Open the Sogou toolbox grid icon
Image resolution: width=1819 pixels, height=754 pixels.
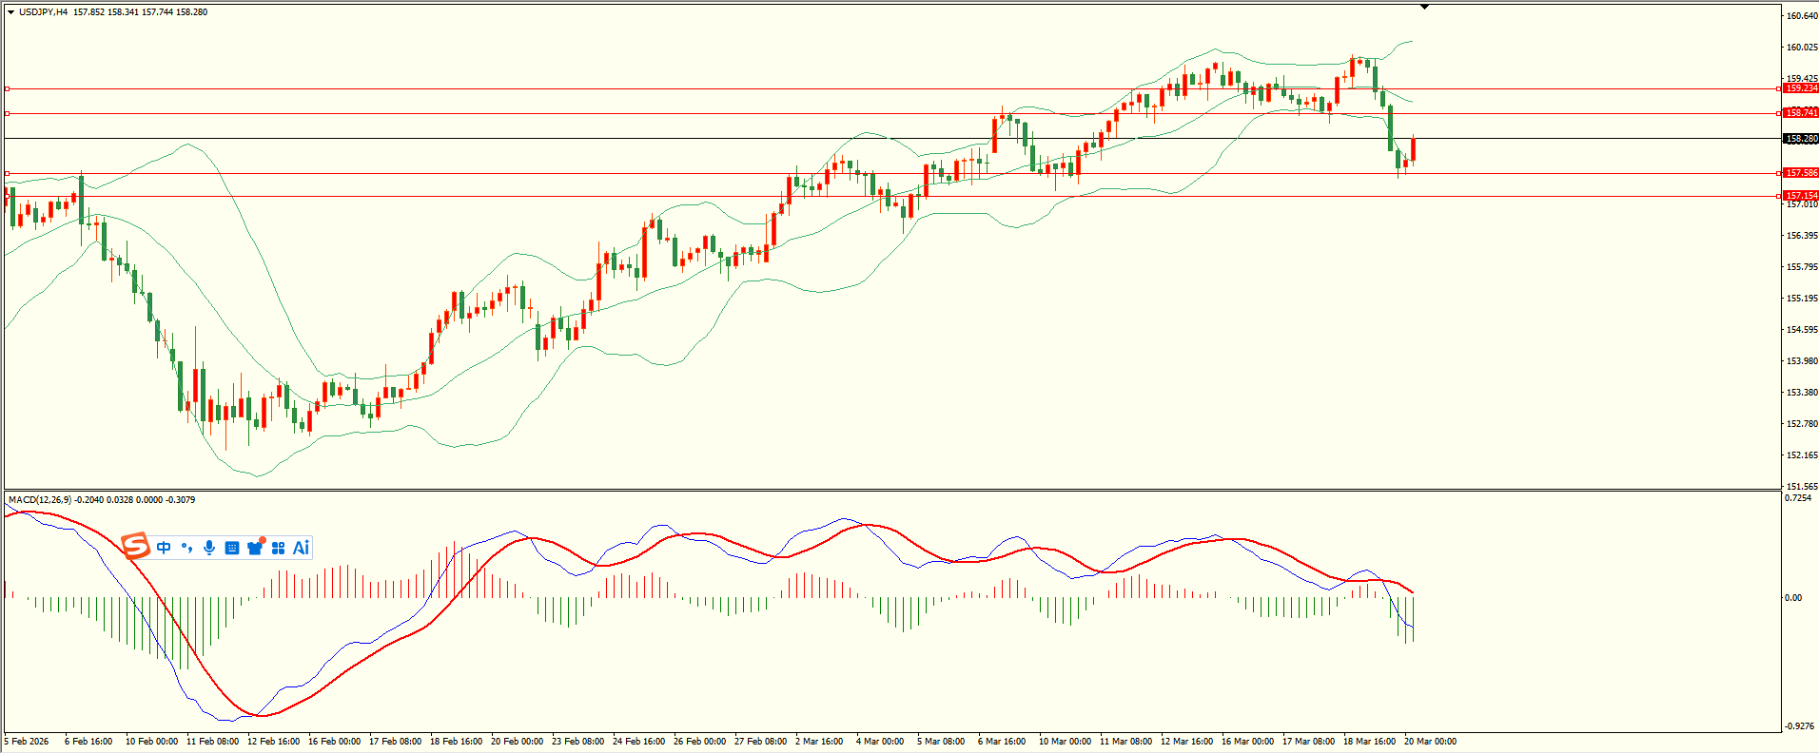click(278, 548)
